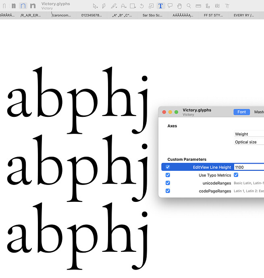Screen dimensions: 264x278
Task: Choose the text metrics TT tool
Action: (227, 6)
